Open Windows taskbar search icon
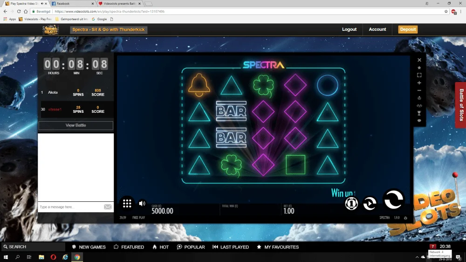 (x=18, y=257)
